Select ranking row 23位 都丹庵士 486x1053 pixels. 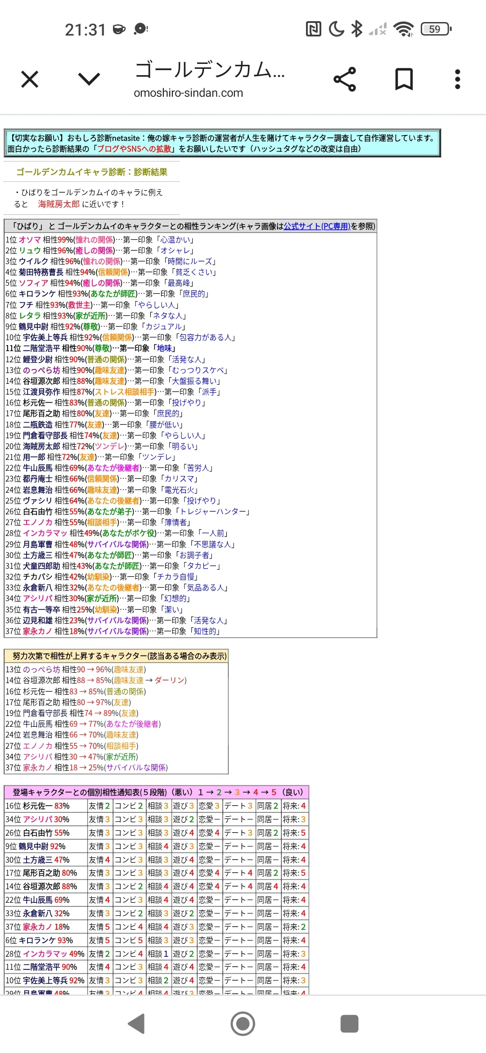click(x=102, y=479)
